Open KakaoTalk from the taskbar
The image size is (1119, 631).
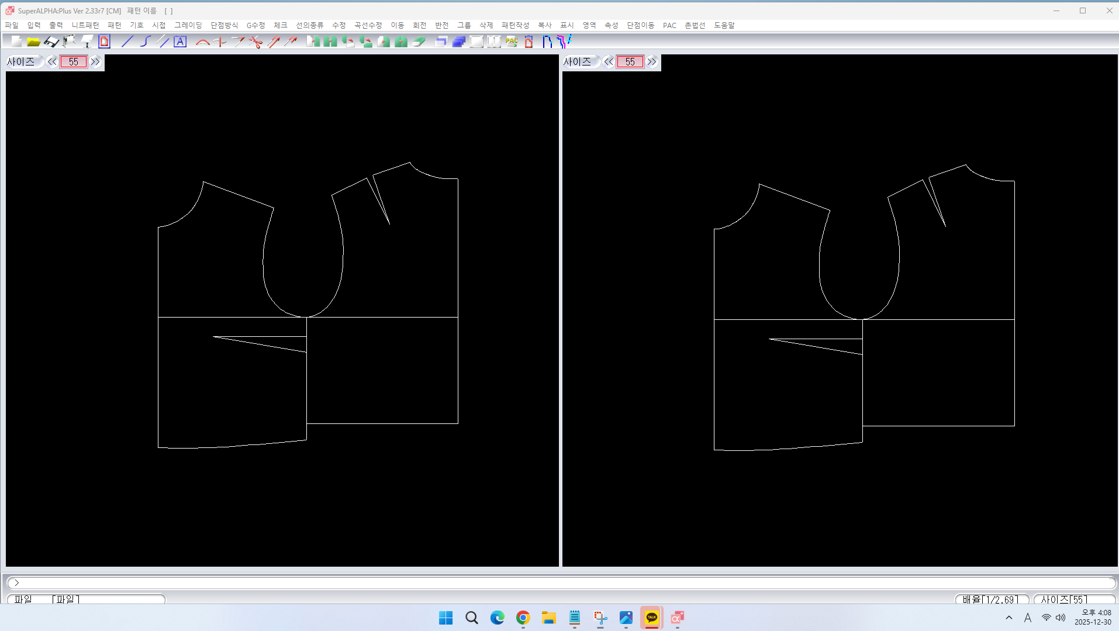(651, 618)
